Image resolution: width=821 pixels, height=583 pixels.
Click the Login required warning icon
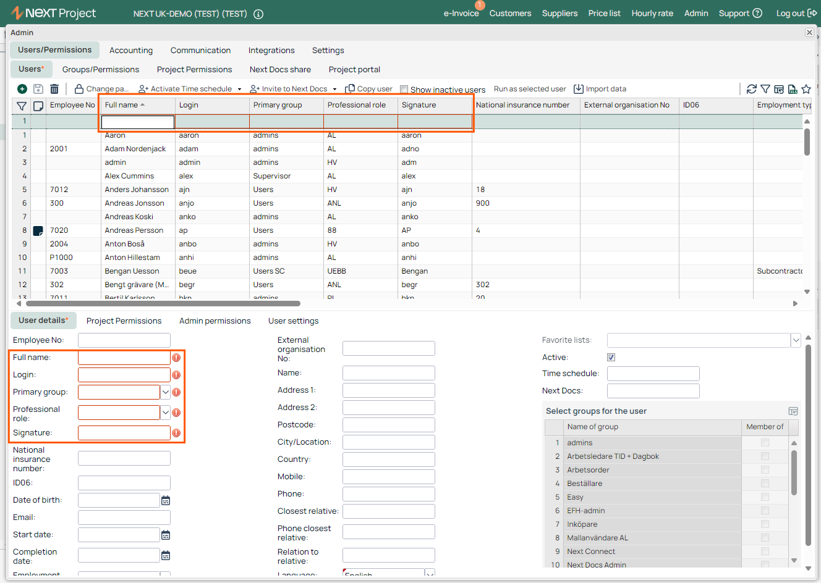[x=176, y=375]
